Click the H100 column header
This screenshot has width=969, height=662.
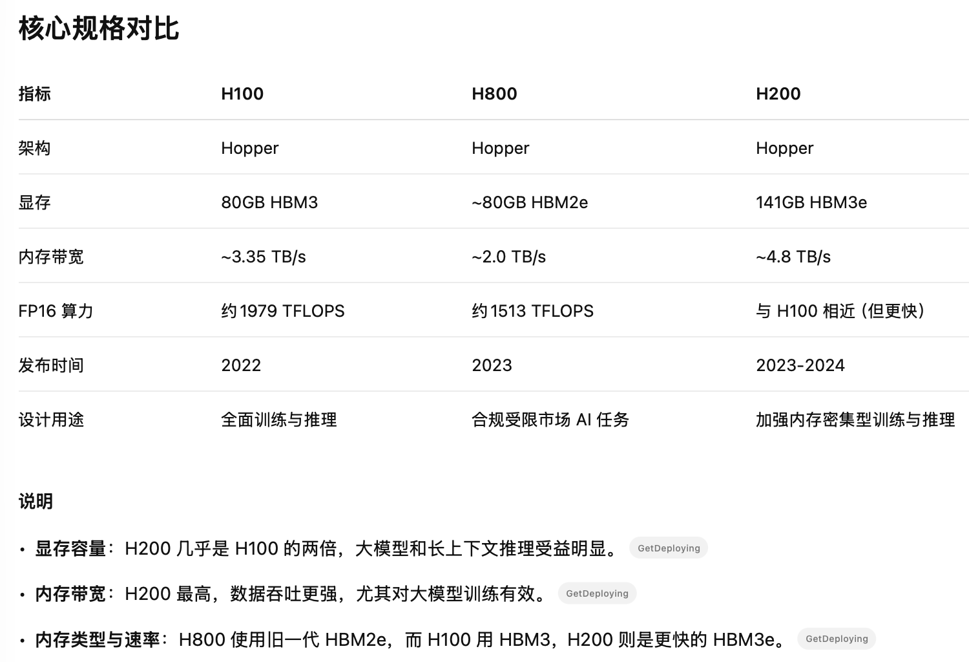click(242, 94)
